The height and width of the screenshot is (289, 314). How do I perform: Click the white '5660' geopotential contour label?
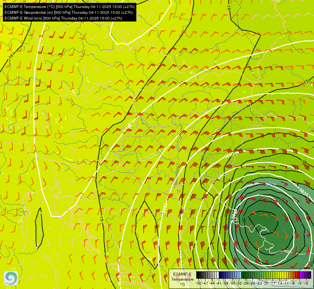(x=229, y=155)
